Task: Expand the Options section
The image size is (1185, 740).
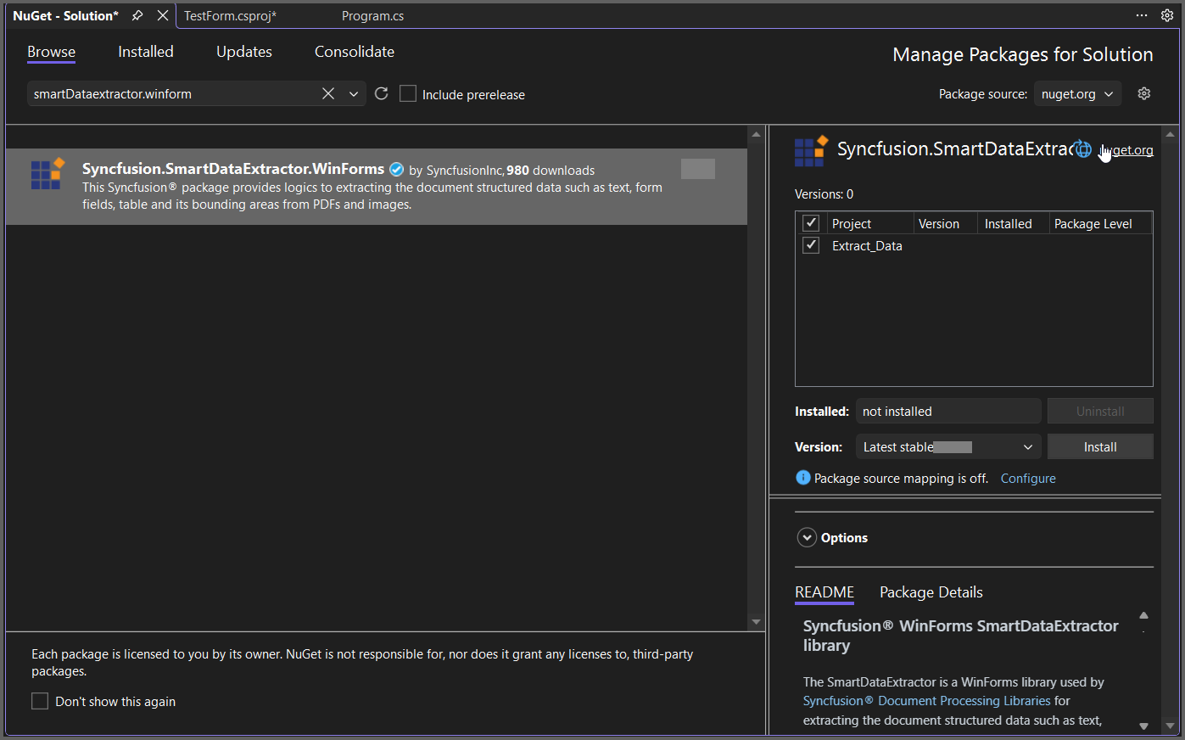Action: coord(807,537)
